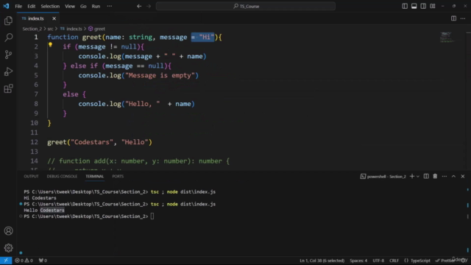Image resolution: width=471 pixels, height=265 pixels.
Task: Click the code minimap preview
Action: (x=447, y=38)
